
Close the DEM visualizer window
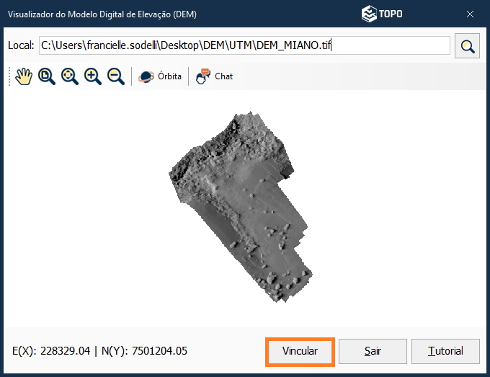(470, 14)
